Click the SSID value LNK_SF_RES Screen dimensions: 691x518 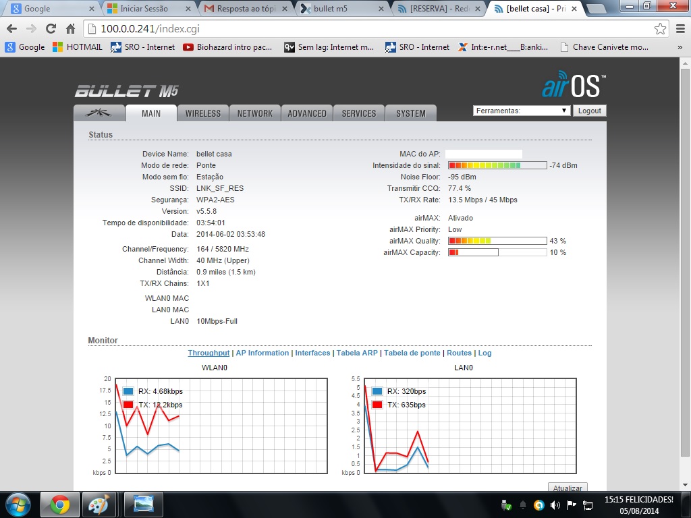(220, 188)
